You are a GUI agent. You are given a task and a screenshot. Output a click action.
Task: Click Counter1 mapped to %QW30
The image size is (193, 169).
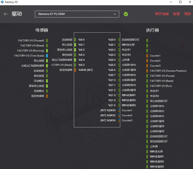[127, 110]
